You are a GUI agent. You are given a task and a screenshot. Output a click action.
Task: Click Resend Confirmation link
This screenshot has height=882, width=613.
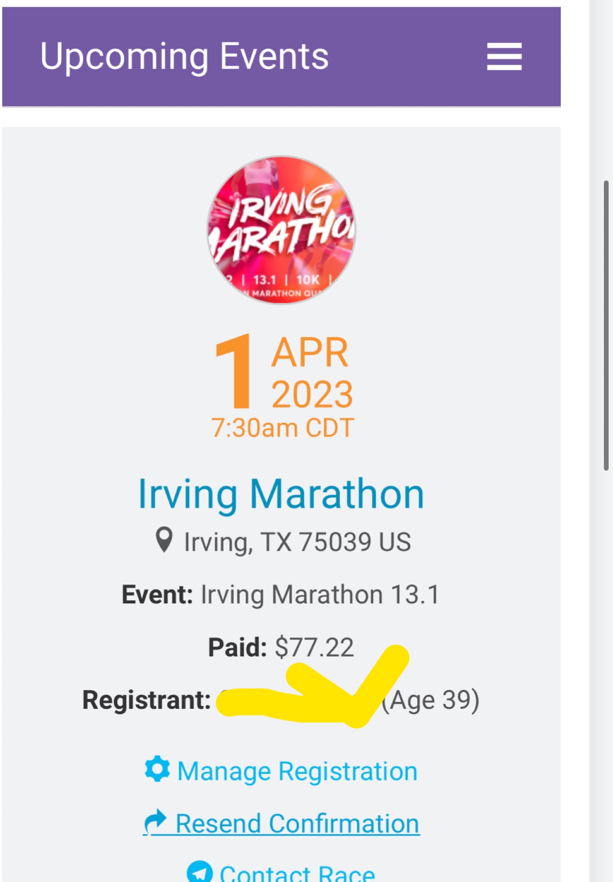tap(297, 823)
